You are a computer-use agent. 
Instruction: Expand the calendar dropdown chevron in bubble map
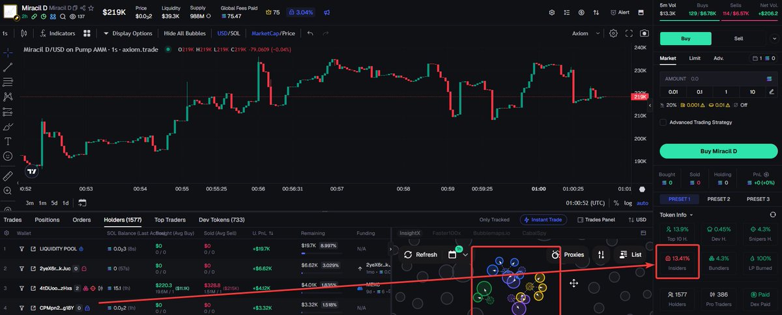tap(465, 255)
